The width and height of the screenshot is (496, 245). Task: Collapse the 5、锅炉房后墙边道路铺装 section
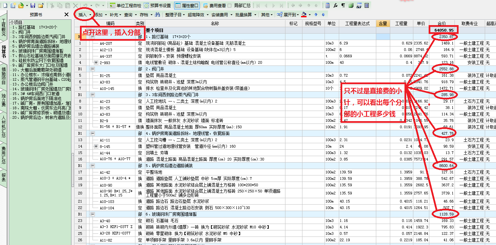[93, 166]
